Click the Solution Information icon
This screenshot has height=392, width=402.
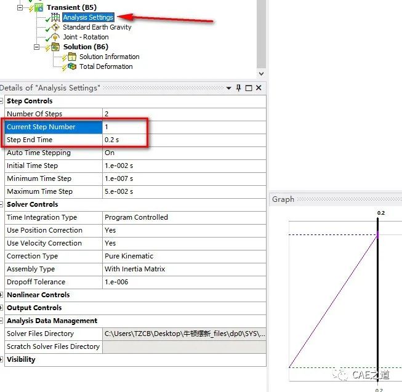(72, 57)
